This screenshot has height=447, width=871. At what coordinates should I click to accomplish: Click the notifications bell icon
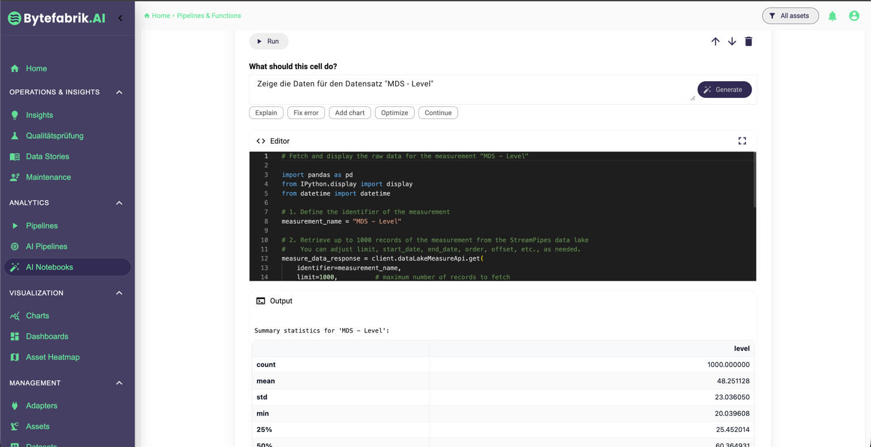coord(832,16)
